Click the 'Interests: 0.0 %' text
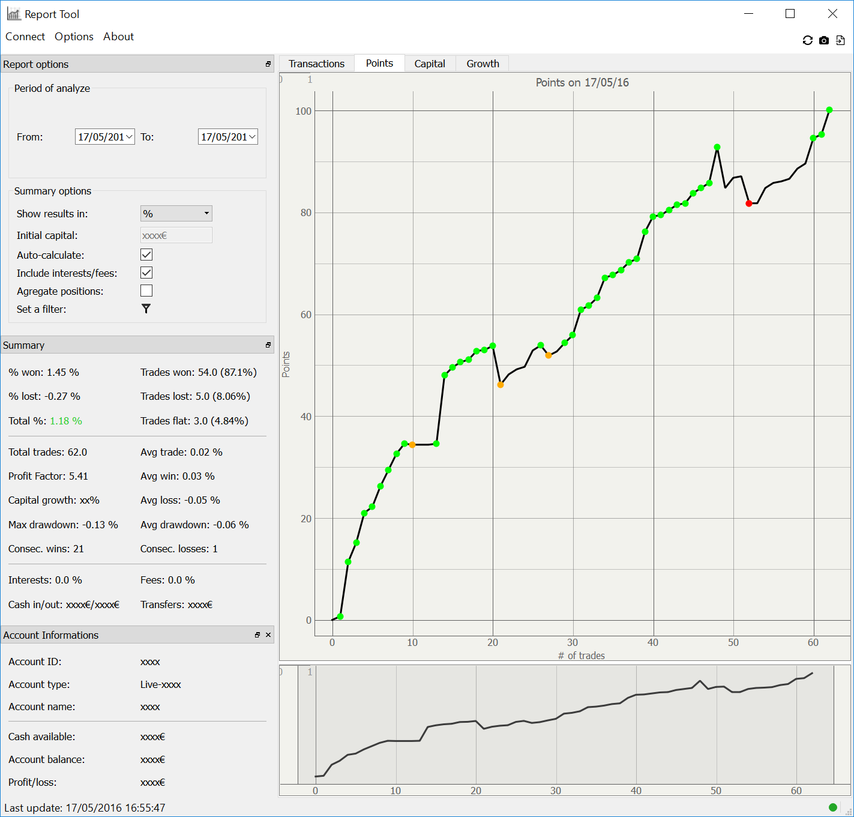 pos(45,580)
